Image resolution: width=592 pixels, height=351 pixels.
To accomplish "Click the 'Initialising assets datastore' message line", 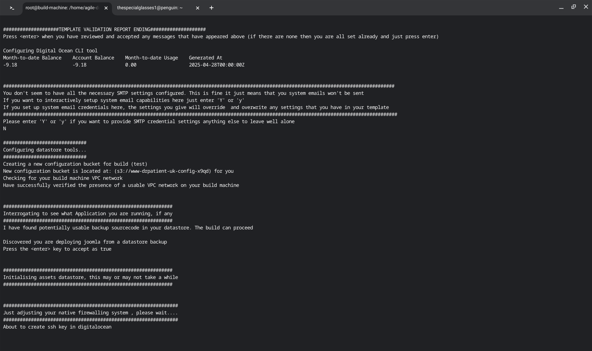I will (x=90, y=277).
